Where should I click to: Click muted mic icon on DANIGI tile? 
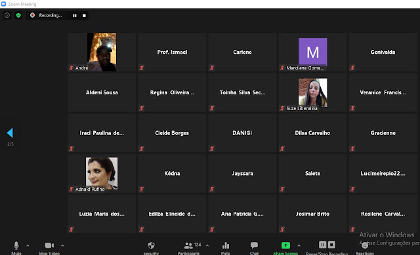click(212, 149)
